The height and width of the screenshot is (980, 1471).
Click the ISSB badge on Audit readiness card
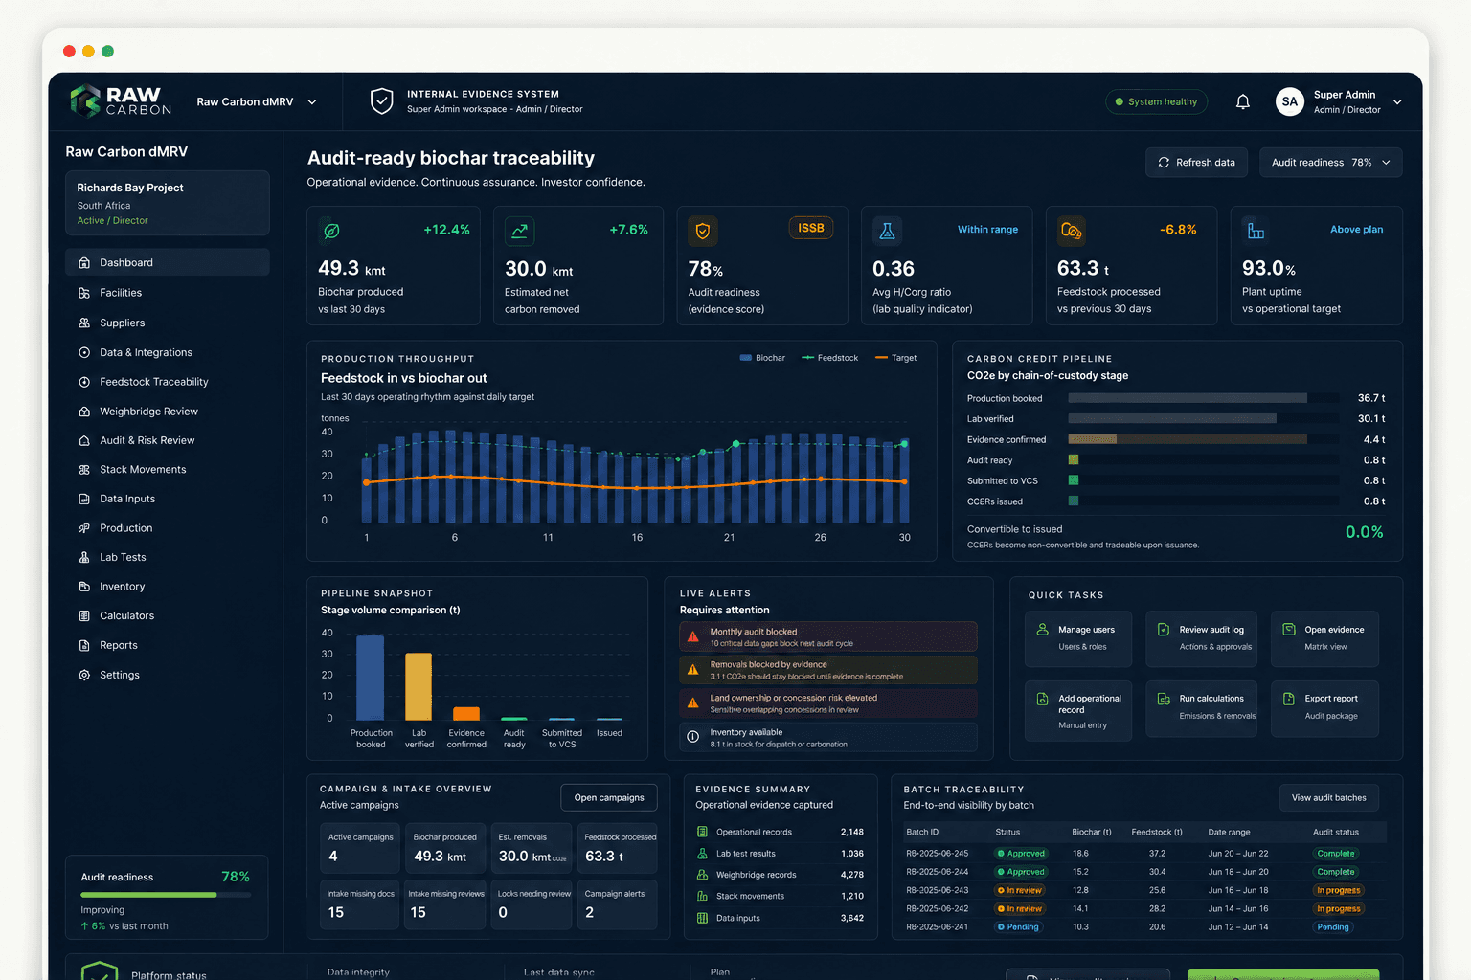[811, 228]
